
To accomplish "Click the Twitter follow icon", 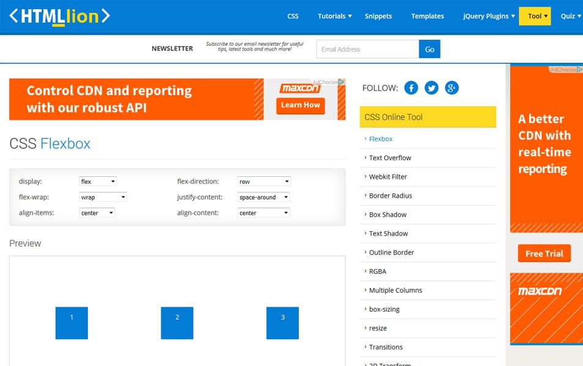I will (x=431, y=88).
